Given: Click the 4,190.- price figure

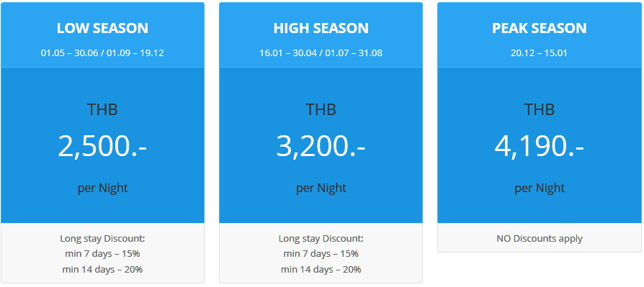Looking at the screenshot, I should [540, 146].
